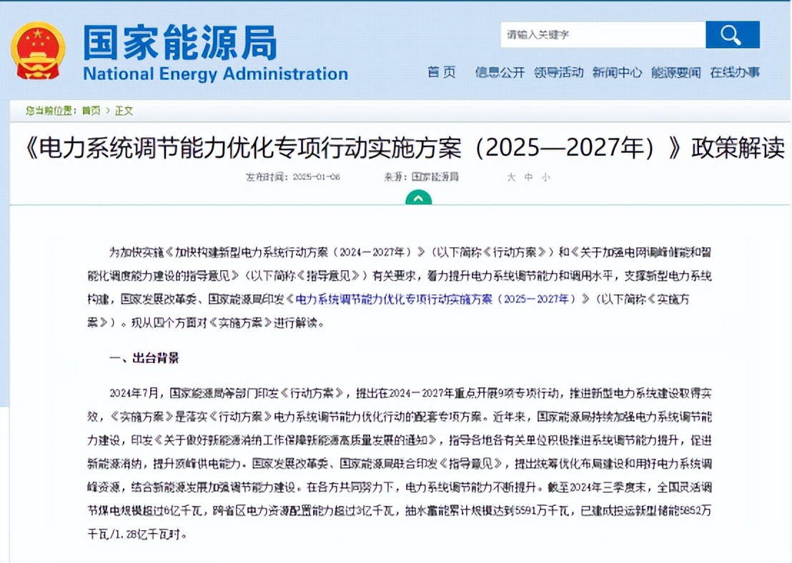Click the publish date 2025-01-06

[x=316, y=177]
